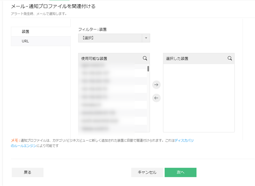Open search in 選択した装置 panel
The height and width of the screenshot is (186, 255).
coord(230,59)
